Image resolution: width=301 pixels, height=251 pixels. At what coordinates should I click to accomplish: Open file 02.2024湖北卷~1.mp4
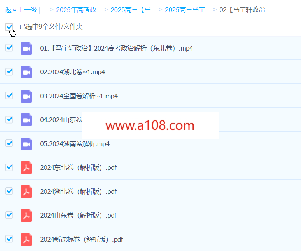pos(73,72)
